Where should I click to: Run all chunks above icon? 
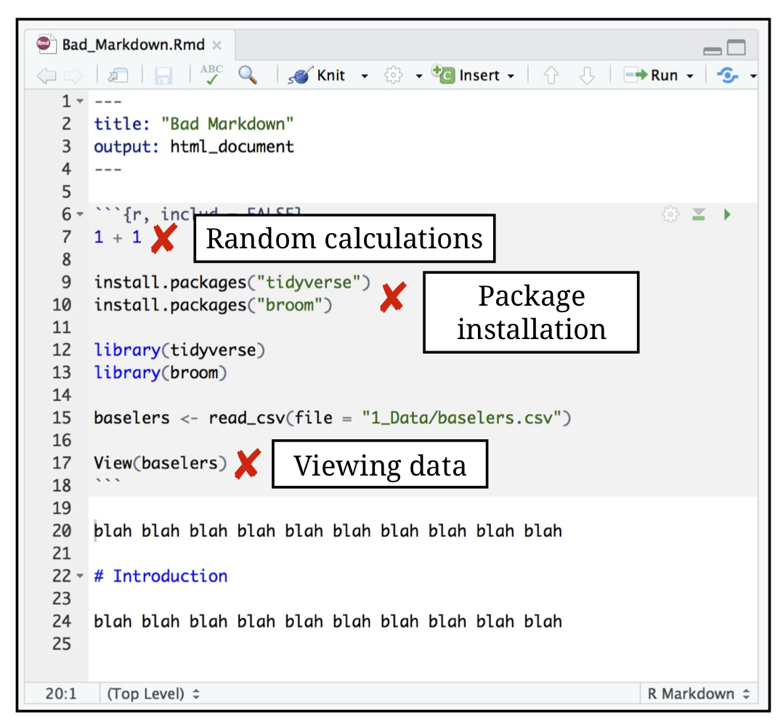(x=699, y=215)
